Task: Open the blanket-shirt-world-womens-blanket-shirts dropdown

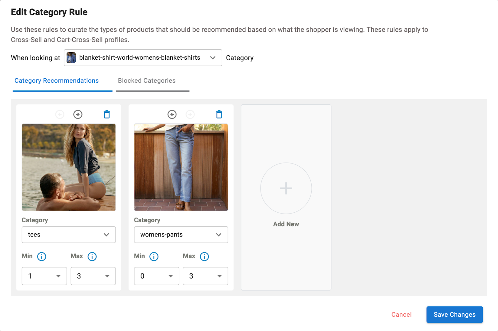Action: 143,58
